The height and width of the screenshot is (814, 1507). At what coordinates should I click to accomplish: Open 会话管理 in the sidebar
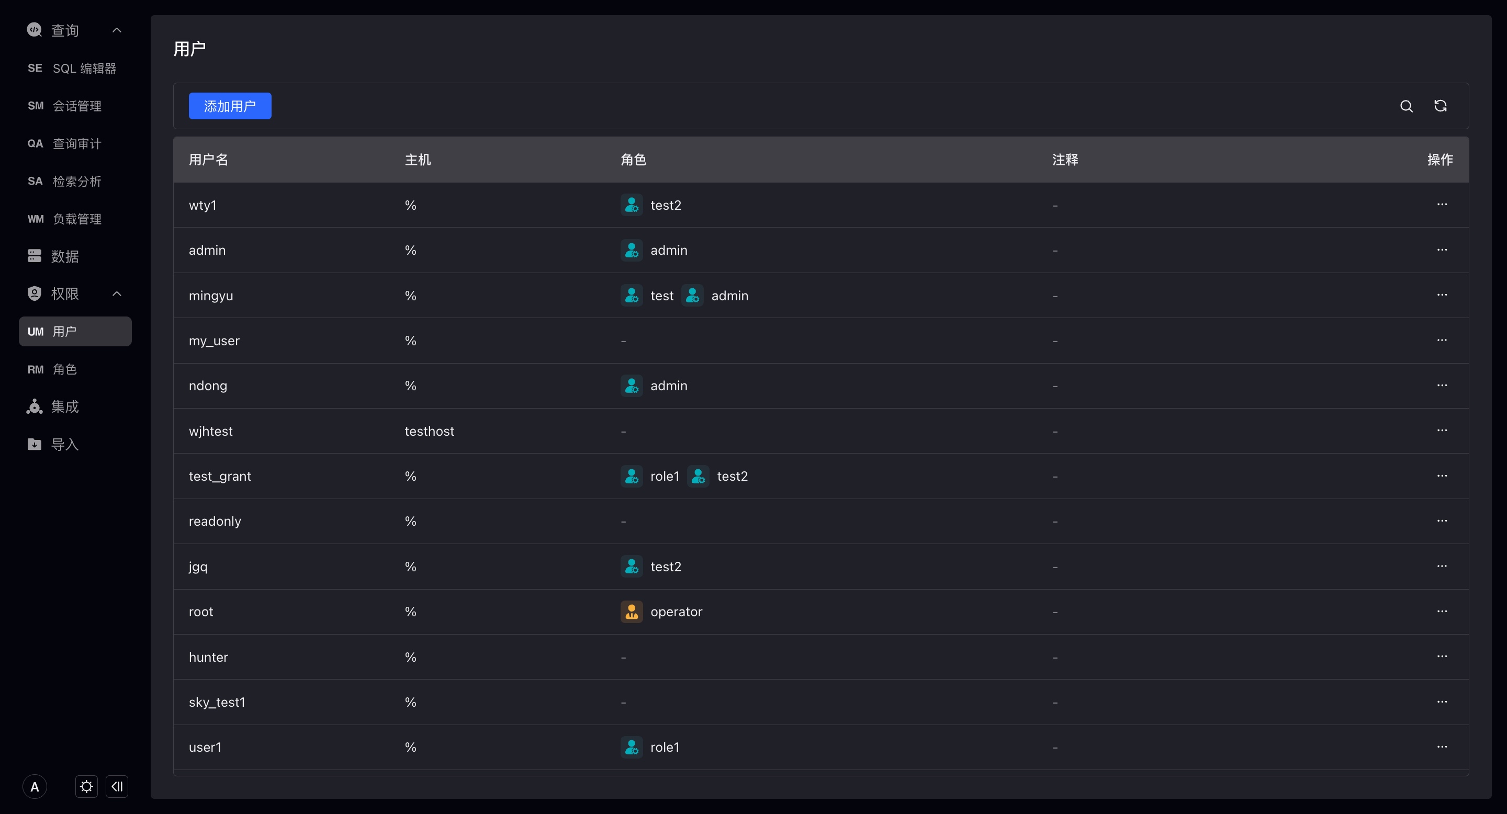coord(75,106)
